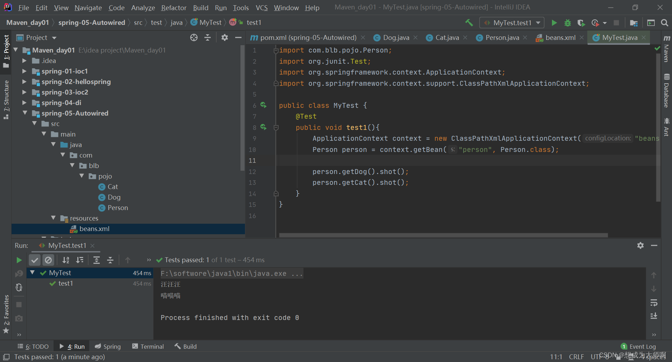Image resolution: width=672 pixels, height=362 pixels.
Task: Select Dog class in project tree
Action: pyautogui.click(x=114, y=197)
